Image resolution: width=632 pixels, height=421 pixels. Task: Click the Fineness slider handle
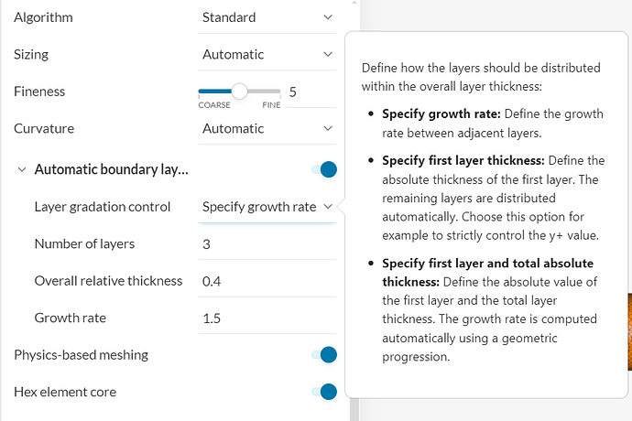(239, 92)
